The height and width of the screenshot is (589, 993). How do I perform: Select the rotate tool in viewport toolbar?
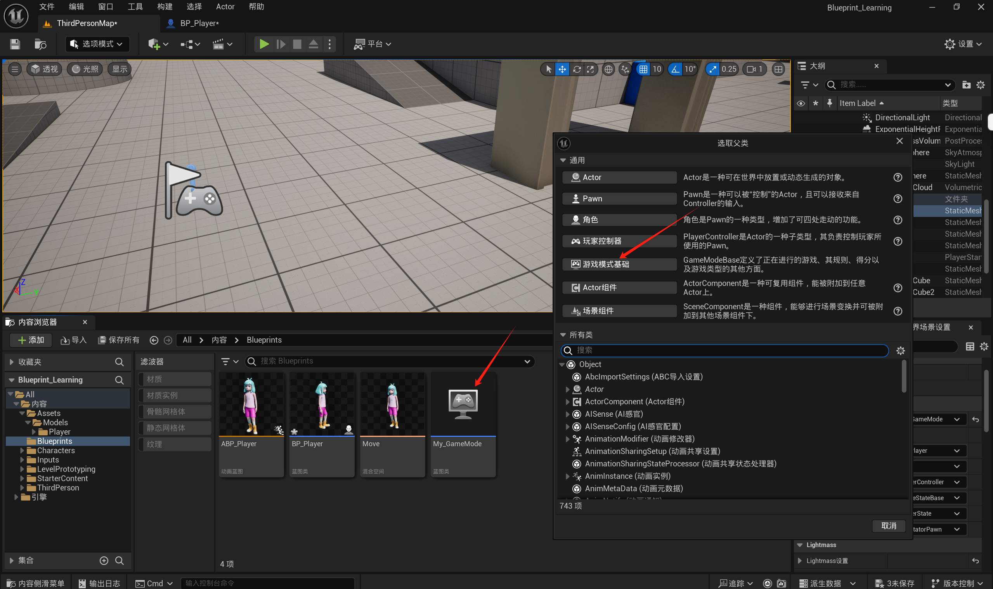(577, 69)
